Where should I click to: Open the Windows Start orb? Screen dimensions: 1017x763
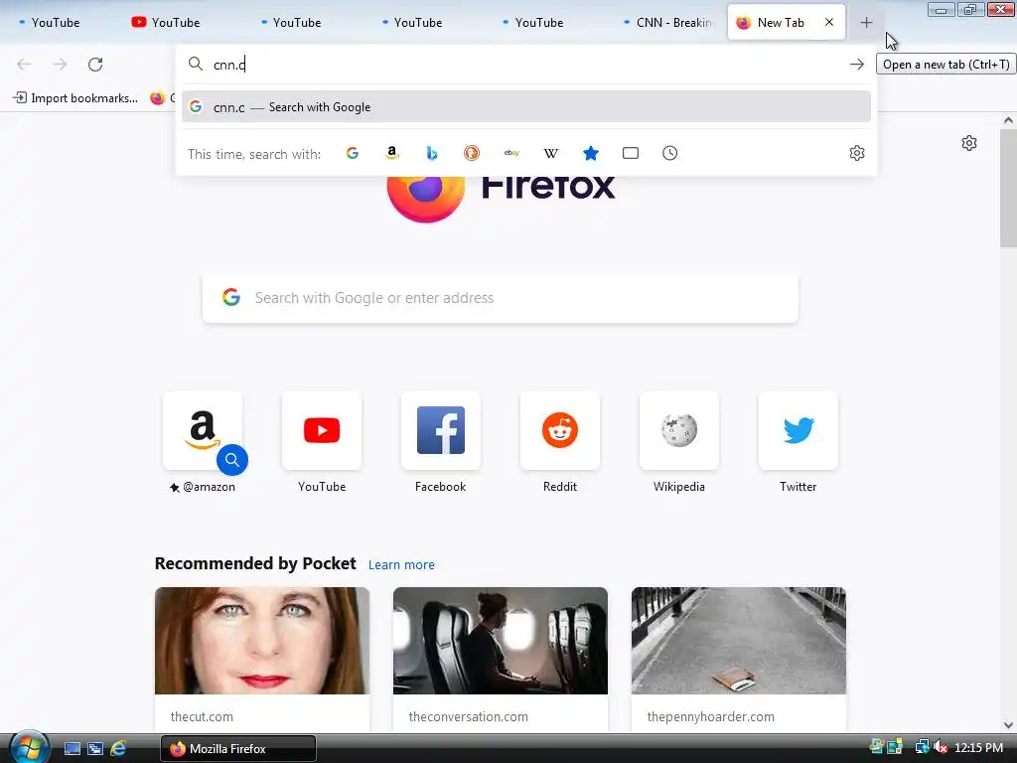[29, 747]
